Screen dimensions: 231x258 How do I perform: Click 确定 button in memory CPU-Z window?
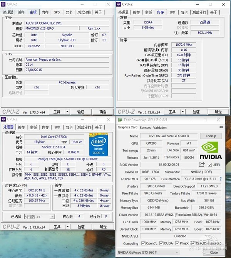[218, 112]
